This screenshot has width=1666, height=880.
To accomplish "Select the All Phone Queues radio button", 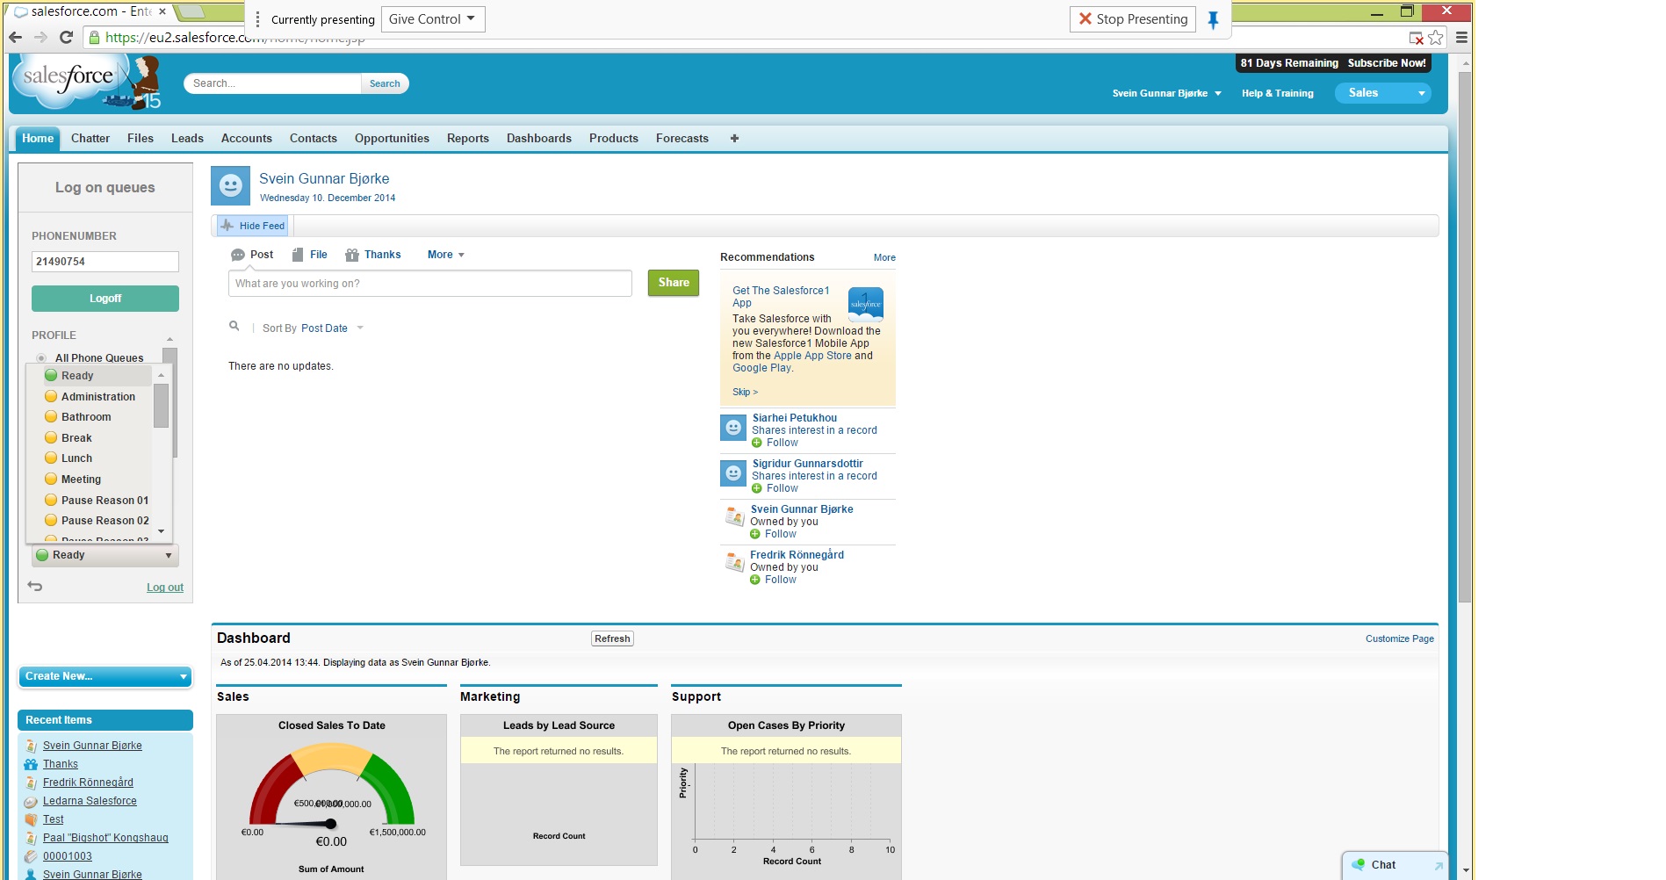I will pos(41,358).
